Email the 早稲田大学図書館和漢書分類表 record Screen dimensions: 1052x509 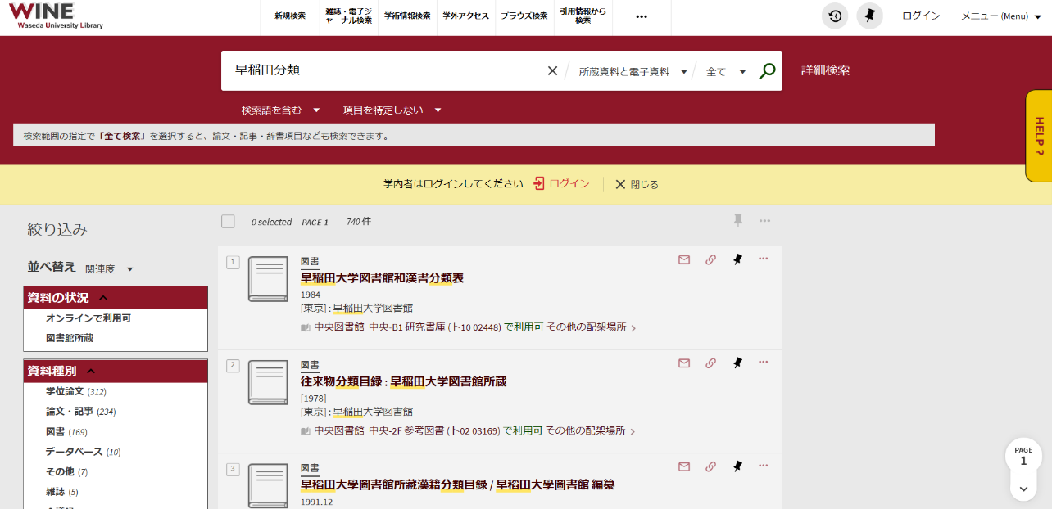684,259
